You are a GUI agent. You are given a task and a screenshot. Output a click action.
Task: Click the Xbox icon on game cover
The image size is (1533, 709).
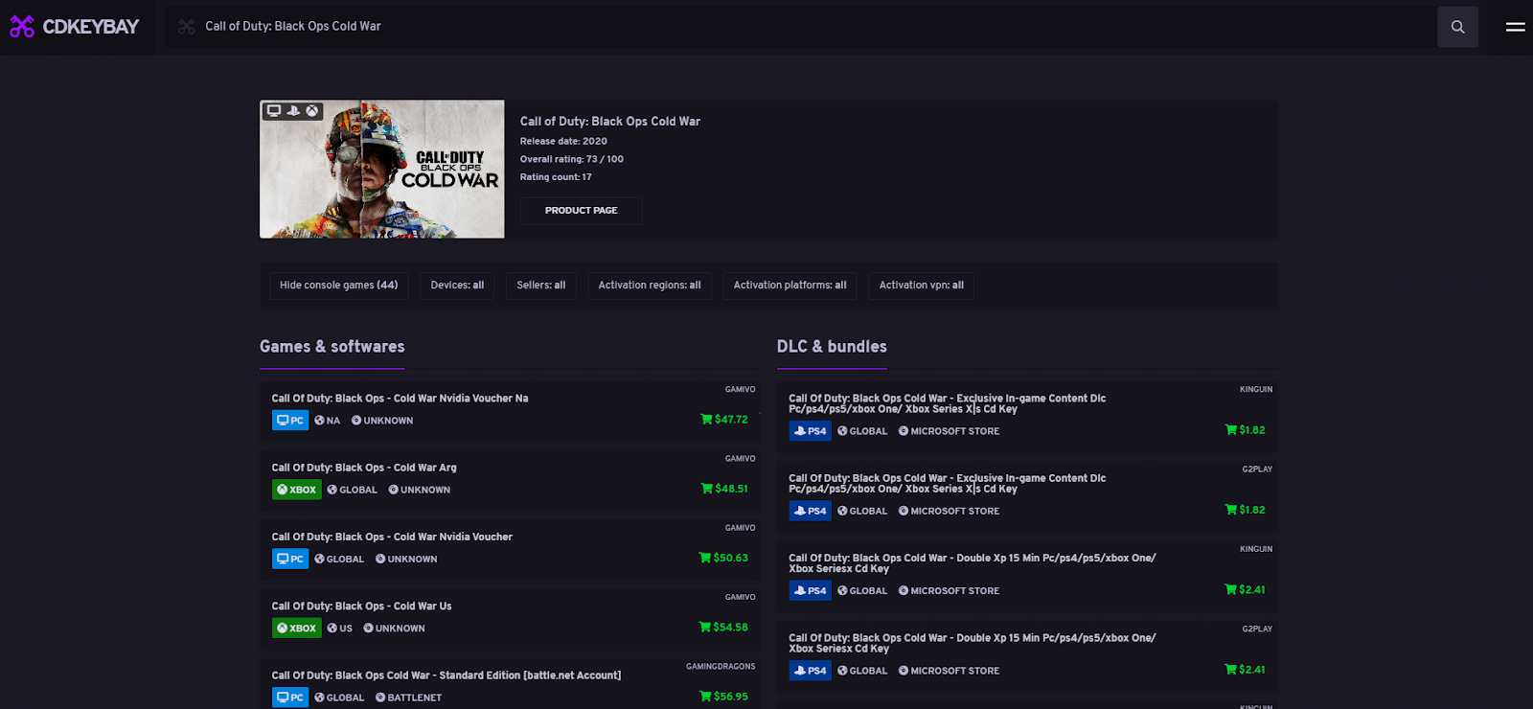[x=312, y=111]
